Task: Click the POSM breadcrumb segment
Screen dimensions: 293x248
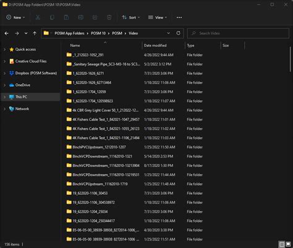Action: 117,33
